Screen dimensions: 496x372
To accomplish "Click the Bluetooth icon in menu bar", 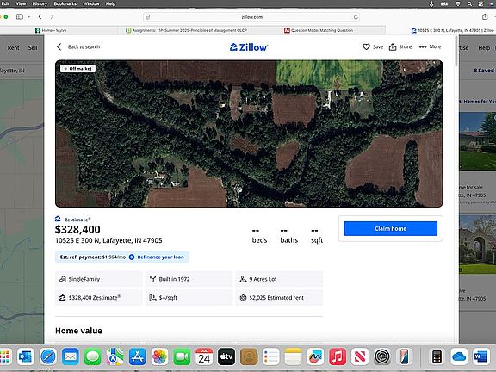I will pos(431,3).
